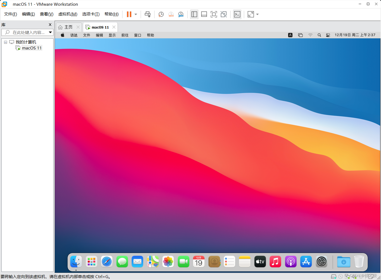Open Photos from the Dock
This screenshot has height=280, width=381.
pos(168,262)
